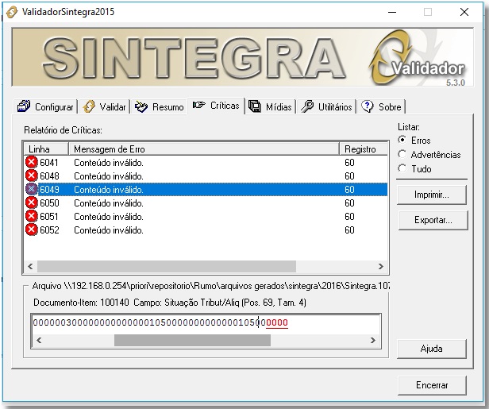489x409 pixels.
Task: Click the Arquivo file path text
Action: coord(211,286)
